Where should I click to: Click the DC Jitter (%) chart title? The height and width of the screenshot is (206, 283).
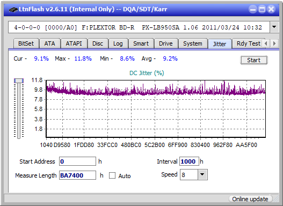click(x=147, y=73)
